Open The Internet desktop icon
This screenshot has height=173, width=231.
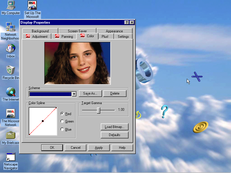point(11,92)
